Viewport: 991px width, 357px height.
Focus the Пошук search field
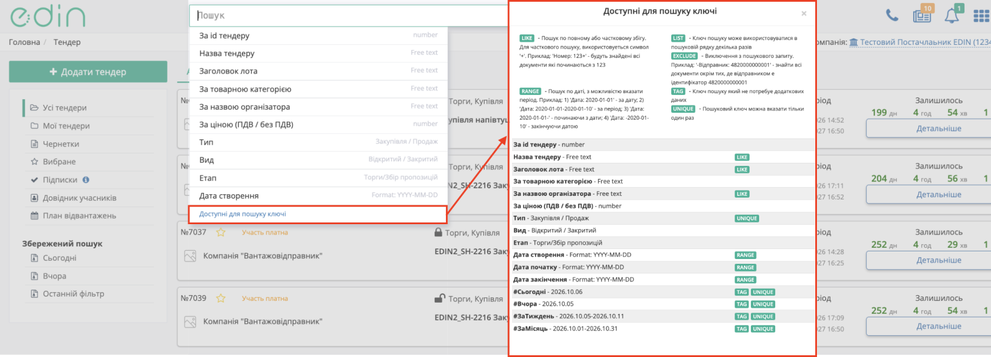click(x=349, y=15)
